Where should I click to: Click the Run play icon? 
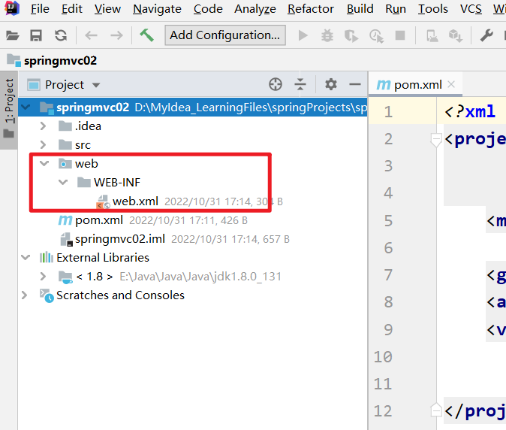[303, 35]
